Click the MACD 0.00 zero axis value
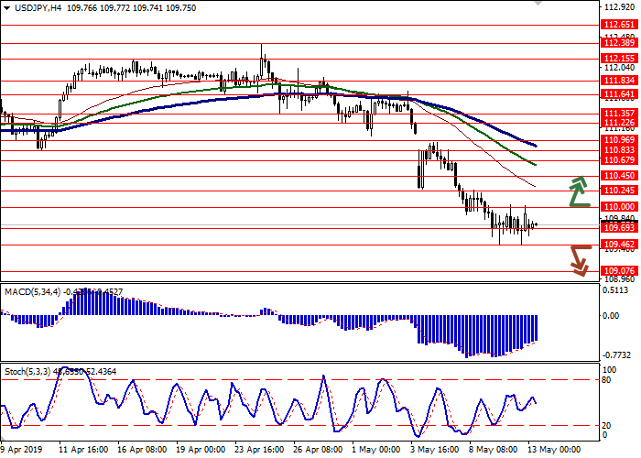 (611, 316)
